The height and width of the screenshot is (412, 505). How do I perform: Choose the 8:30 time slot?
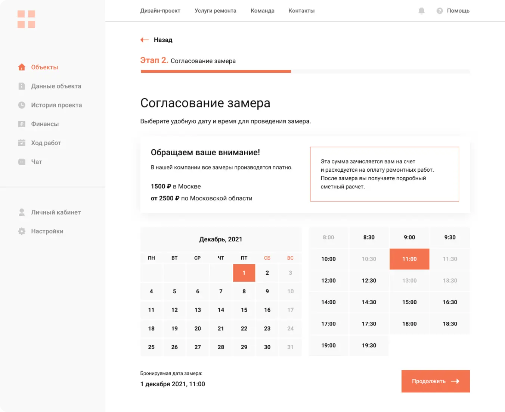(369, 237)
